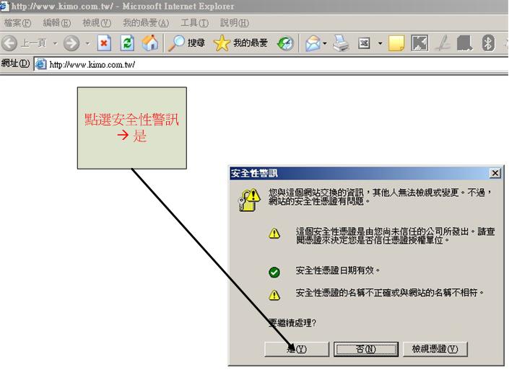Viewport: 509px width, 372px height.
Task: Click the Stop loading icon
Action: (x=104, y=43)
